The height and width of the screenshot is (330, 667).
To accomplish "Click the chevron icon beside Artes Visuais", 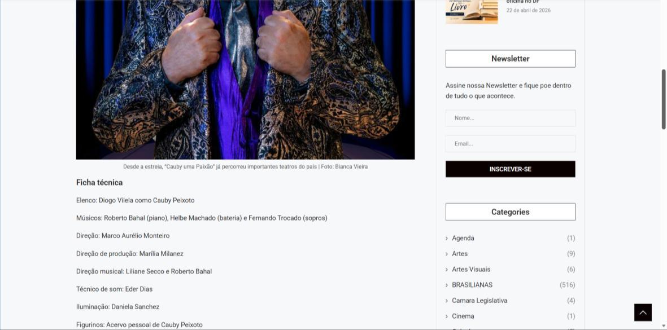I will pos(447,270).
